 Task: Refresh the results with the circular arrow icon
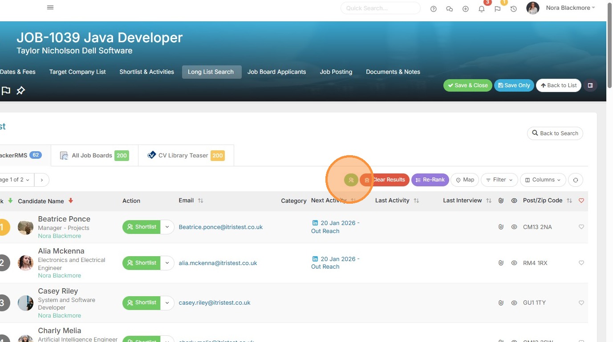click(x=576, y=180)
